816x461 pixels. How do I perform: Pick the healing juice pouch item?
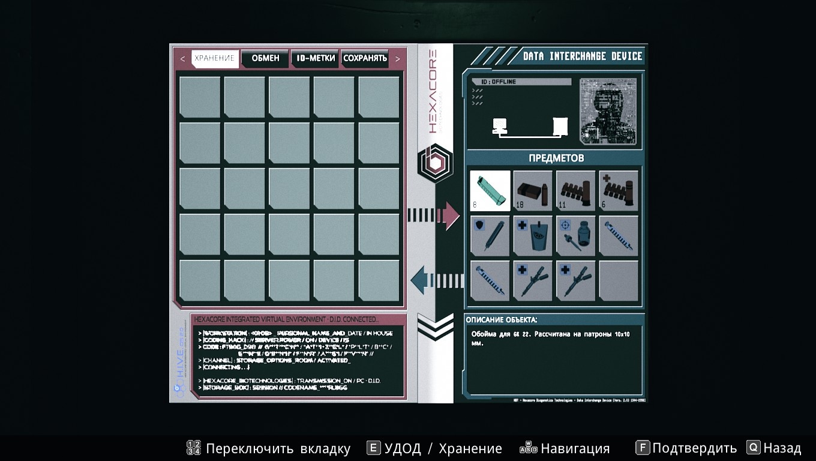coord(533,236)
